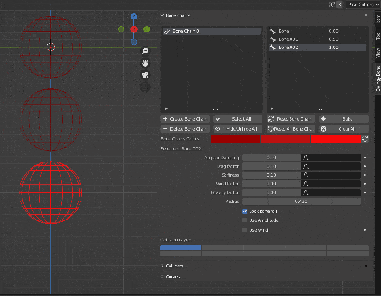This screenshot has height=296, width=381.
Task: Open the Swingy Bone sidebar tab
Action: [x=378, y=78]
